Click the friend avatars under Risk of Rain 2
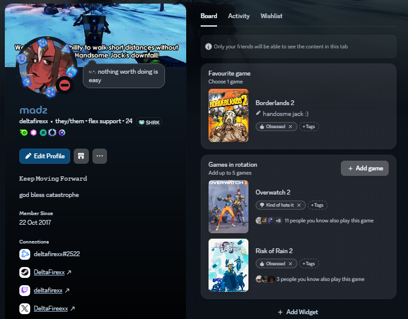 tap(265, 279)
